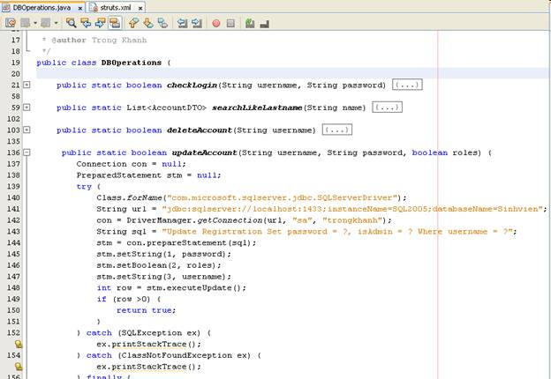
Task: Click the Find Selection magnifier icon
Action: [x=71, y=23]
